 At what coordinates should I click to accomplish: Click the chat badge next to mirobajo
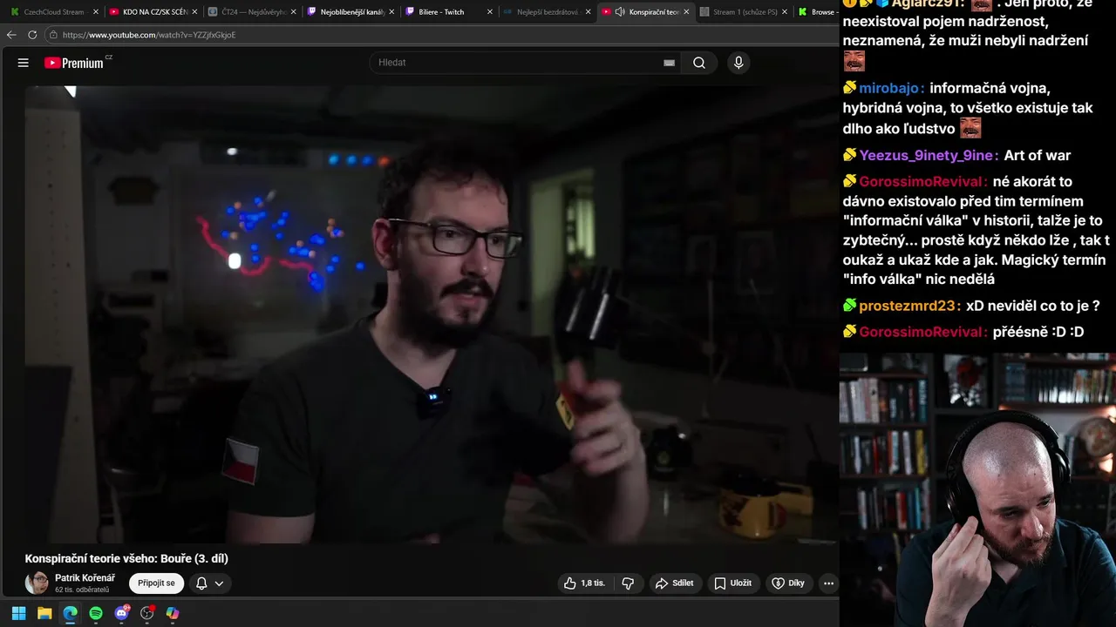click(x=850, y=88)
